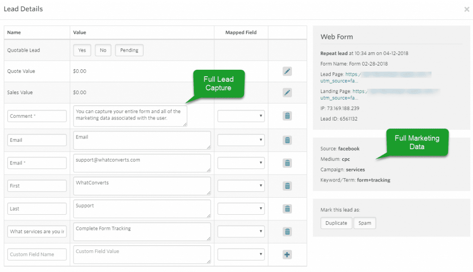Delete the WhatConverts First name row

click(287, 186)
